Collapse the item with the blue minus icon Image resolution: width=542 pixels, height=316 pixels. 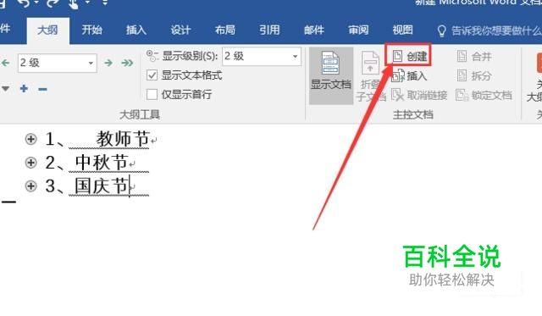coord(42,89)
